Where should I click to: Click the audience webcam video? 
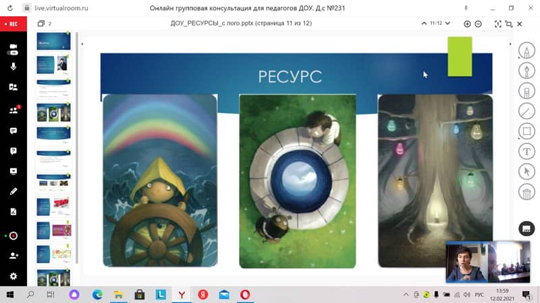[x=509, y=262]
